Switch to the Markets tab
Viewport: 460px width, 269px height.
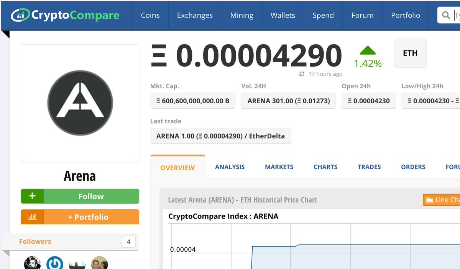coord(279,167)
